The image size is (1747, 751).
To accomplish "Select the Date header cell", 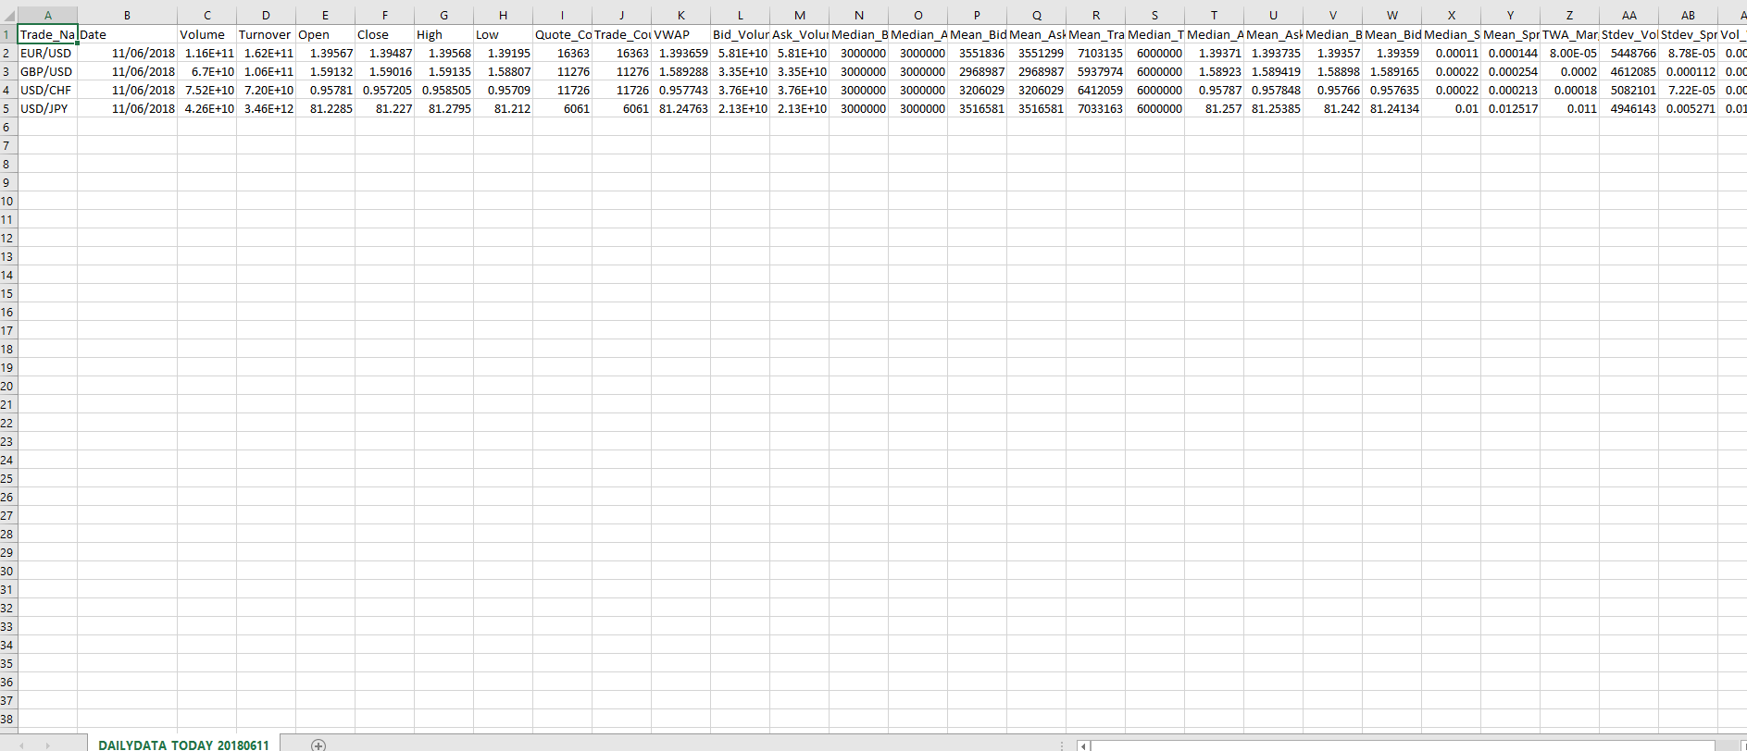I will [127, 34].
